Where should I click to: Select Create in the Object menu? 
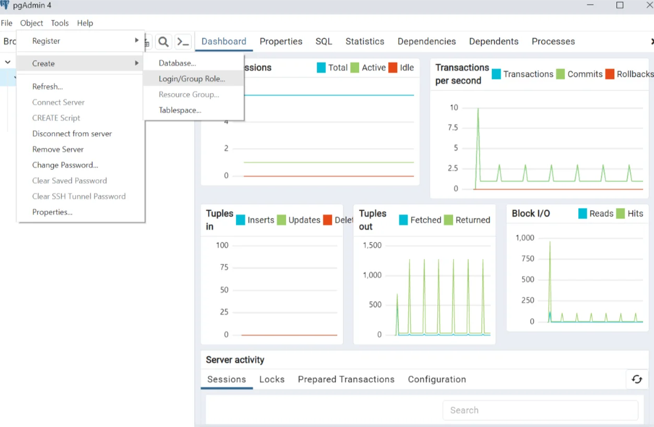click(x=80, y=63)
